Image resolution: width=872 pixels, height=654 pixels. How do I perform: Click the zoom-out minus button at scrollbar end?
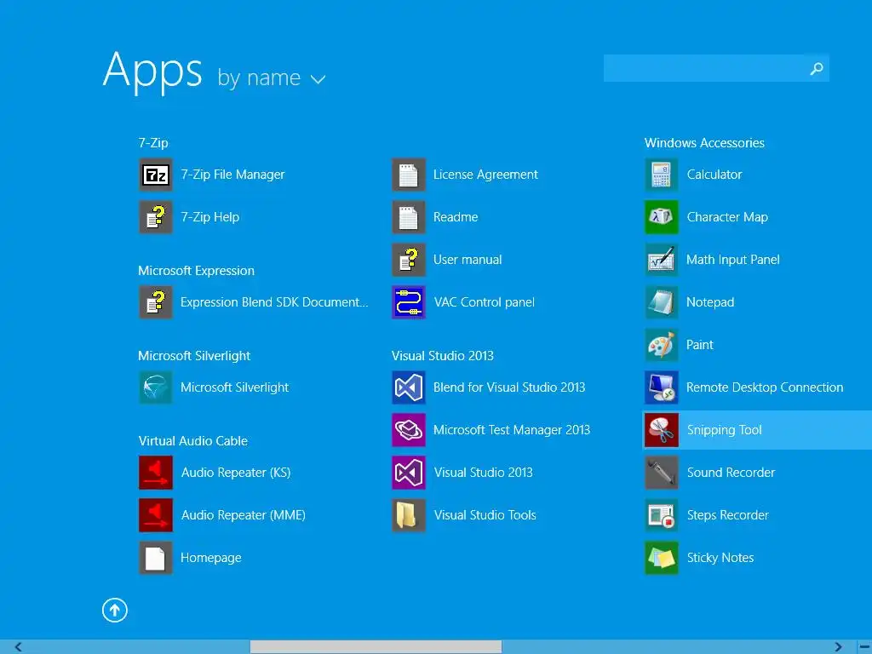pos(864,647)
